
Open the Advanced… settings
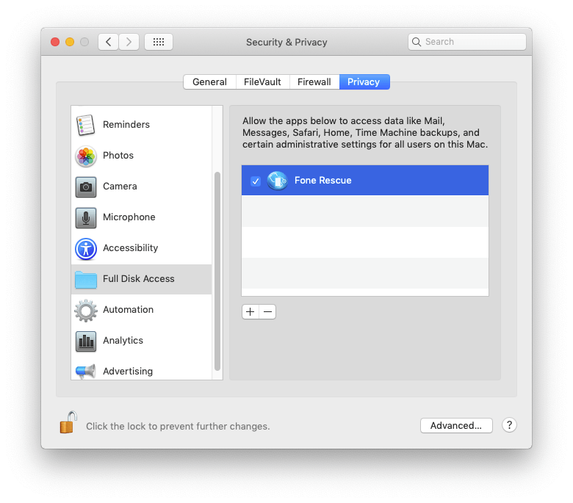coord(456,426)
